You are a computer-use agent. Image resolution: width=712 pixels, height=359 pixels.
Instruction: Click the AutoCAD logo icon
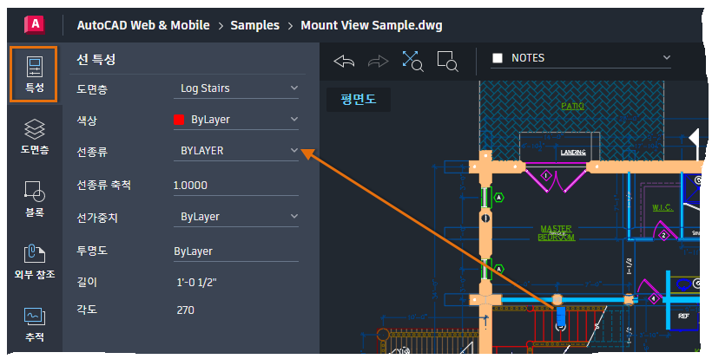click(35, 24)
